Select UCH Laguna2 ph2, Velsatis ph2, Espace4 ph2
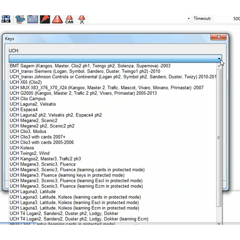This screenshot has height=240, width=240. (x=113, y=115)
